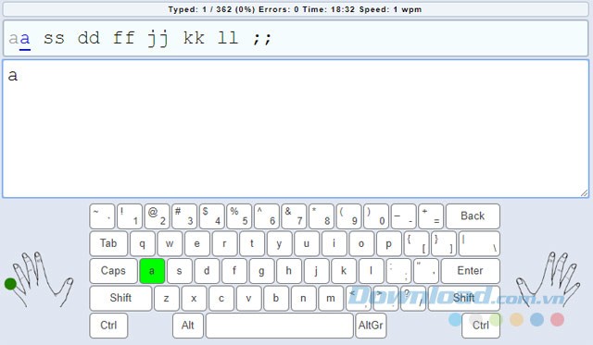Image resolution: width=593 pixels, height=345 pixels.
Task: Click the Back key
Action: (473, 216)
